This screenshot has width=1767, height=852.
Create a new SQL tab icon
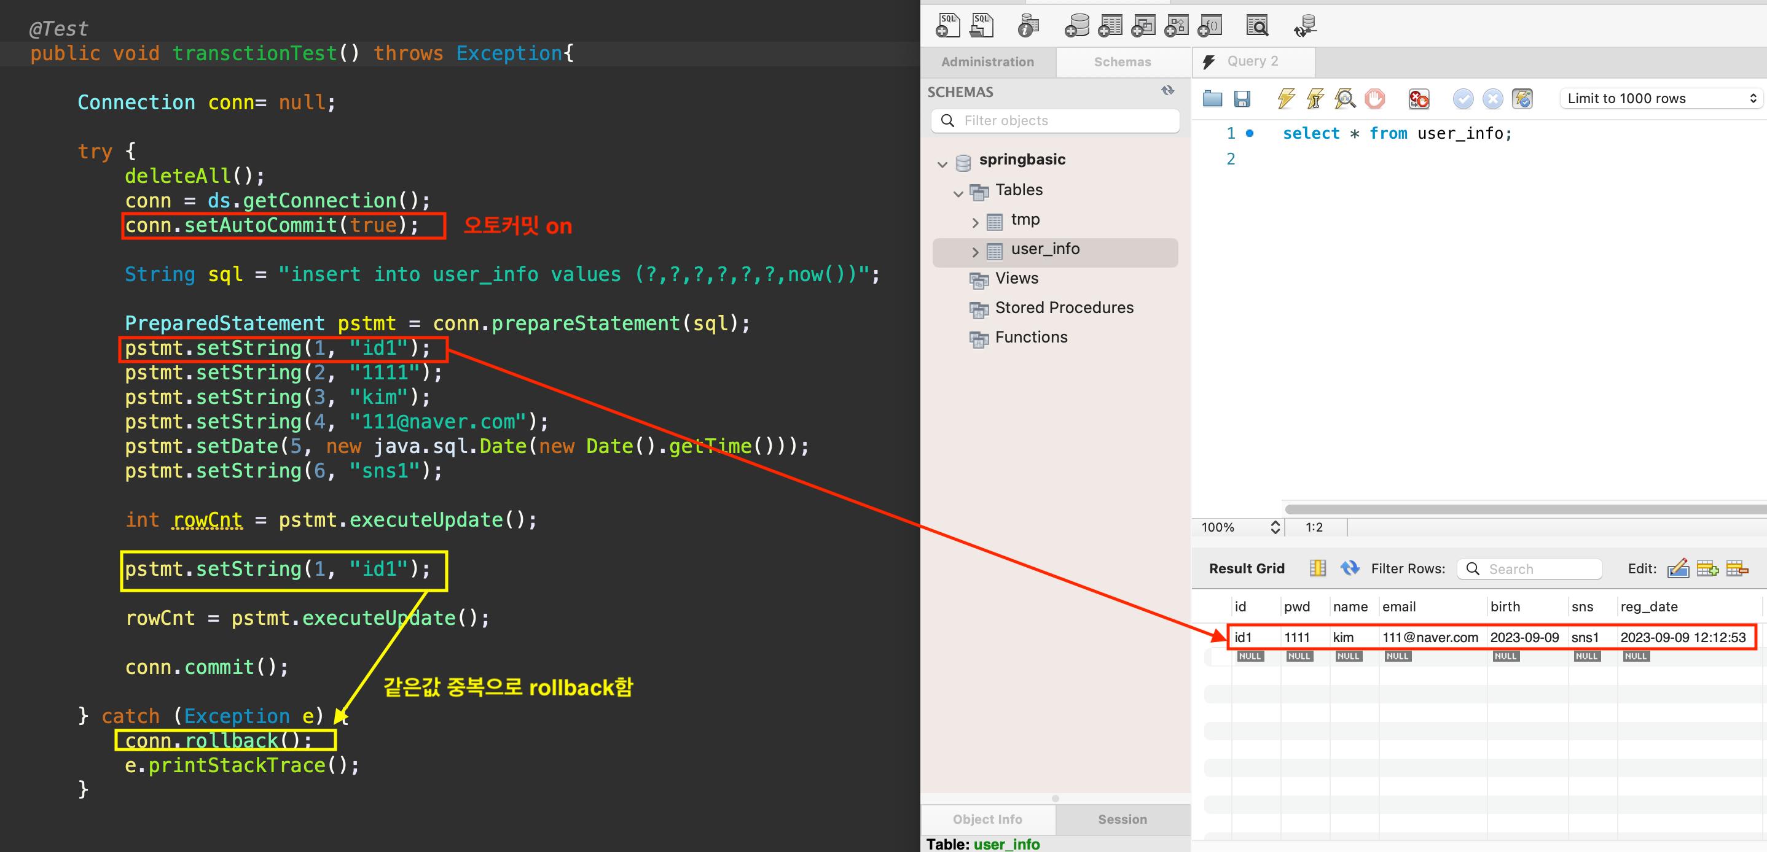click(x=947, y=25)
